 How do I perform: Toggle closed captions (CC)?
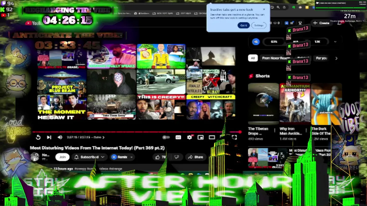tap(178, 138)
